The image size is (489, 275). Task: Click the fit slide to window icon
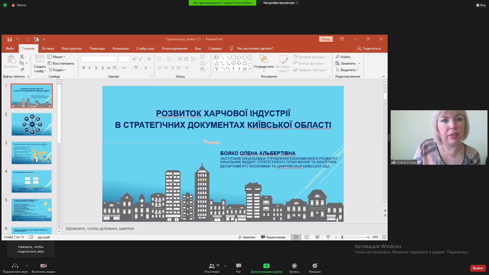click(384, 237)
